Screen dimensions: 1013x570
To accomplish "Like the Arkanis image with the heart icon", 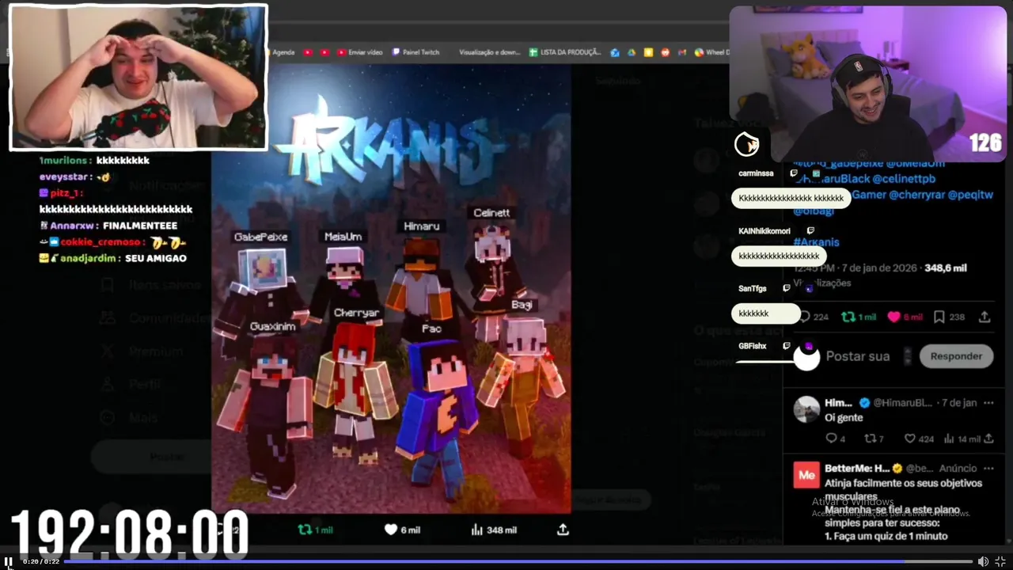I will coord(390,530).
